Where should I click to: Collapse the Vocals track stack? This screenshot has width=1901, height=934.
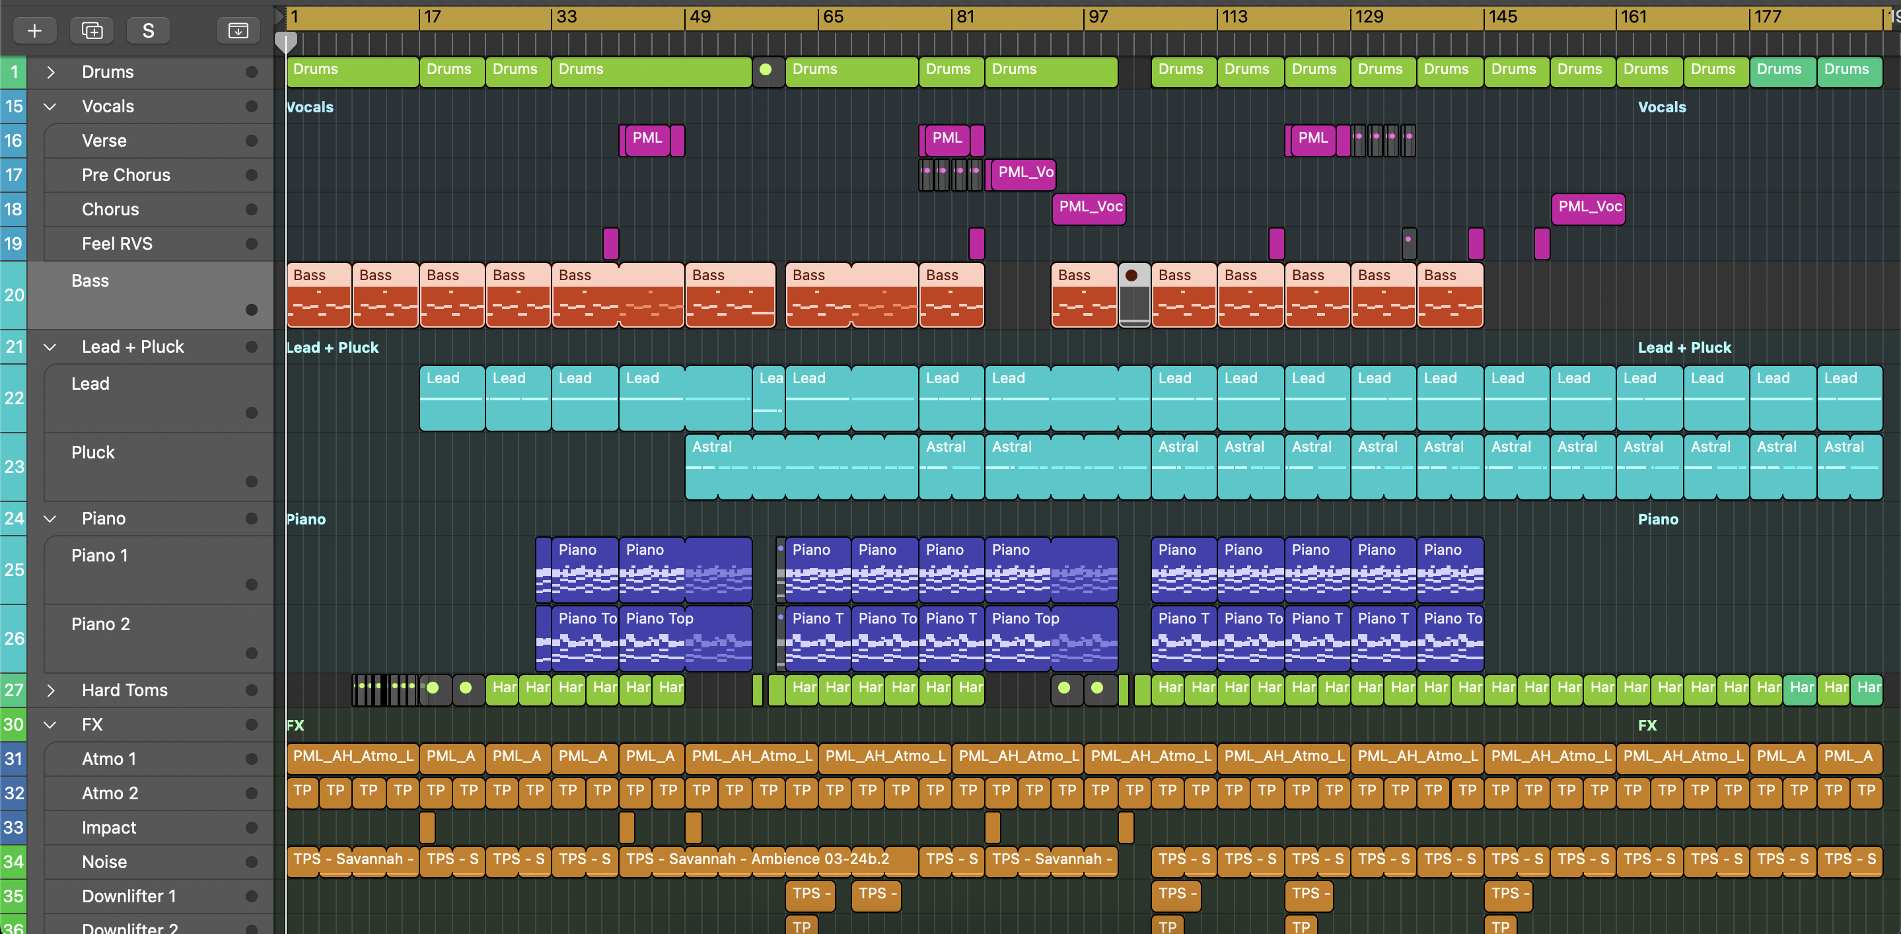point(50,106)
